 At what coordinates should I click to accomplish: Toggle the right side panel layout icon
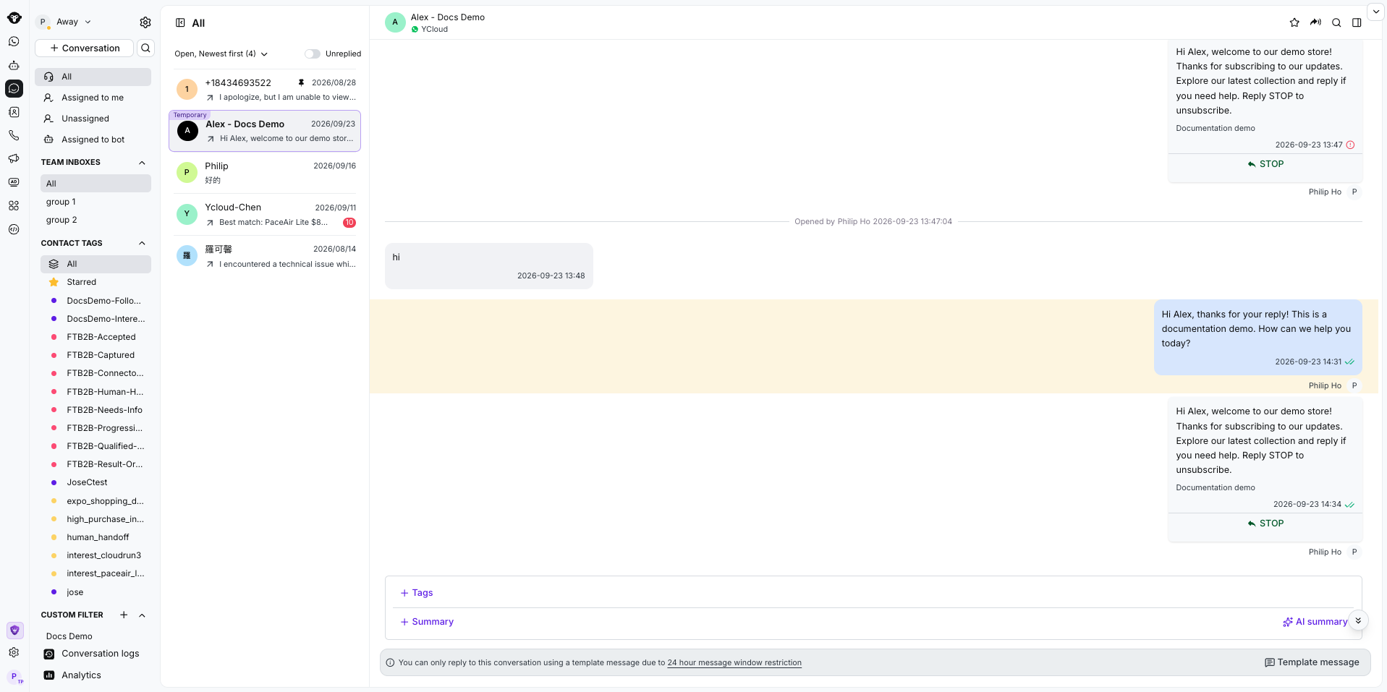1357,22
